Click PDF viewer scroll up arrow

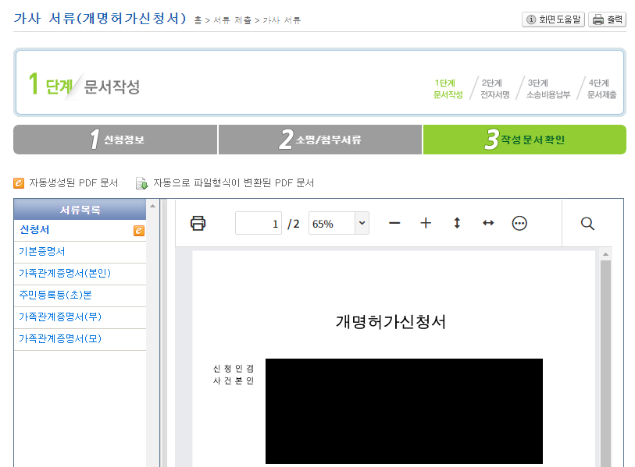click(605, 254)
